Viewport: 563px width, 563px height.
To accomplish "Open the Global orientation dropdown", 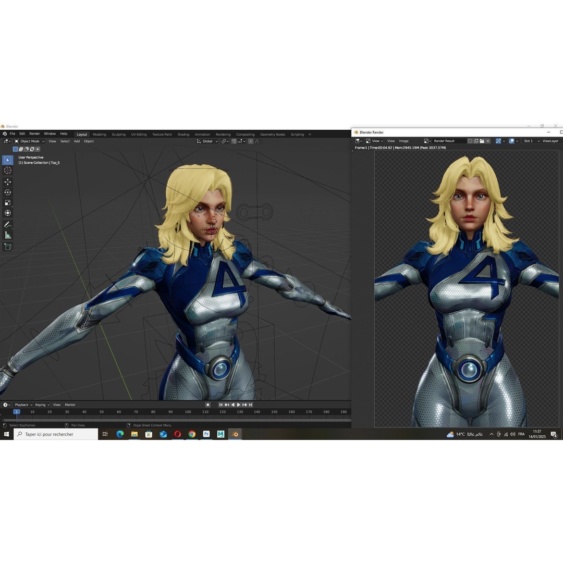I will point(207,141).
